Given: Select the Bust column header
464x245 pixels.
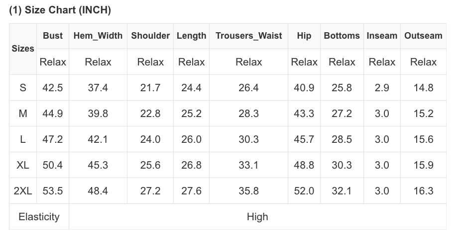Looking at the screenshot, I should tap(53, 36).
